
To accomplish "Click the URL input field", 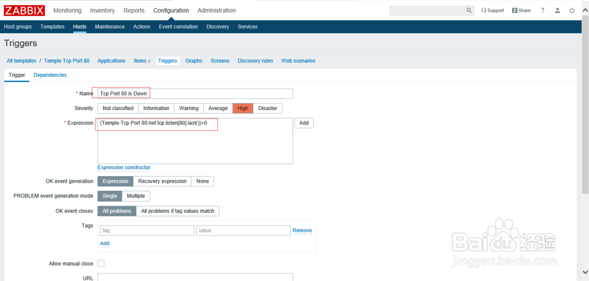I will 195,277.
